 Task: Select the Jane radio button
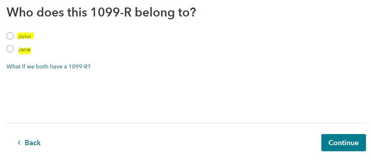pos(10,49)
